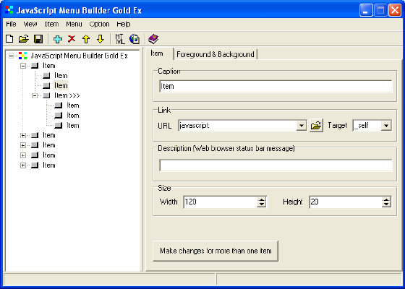Browse for URL with folder icon
This screenshot has width=405, height=289.
coord(316,126)
